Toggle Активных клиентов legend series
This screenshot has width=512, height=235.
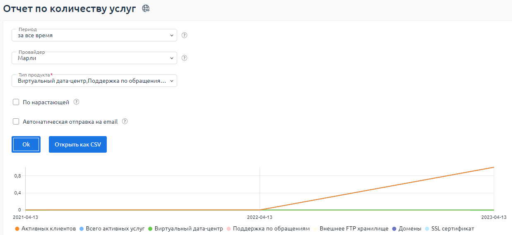pyautogui.click(x=46, y=228)
